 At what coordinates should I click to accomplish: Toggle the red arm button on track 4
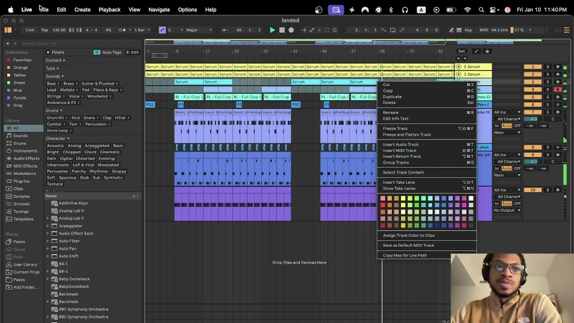click(x=558, y=90)
